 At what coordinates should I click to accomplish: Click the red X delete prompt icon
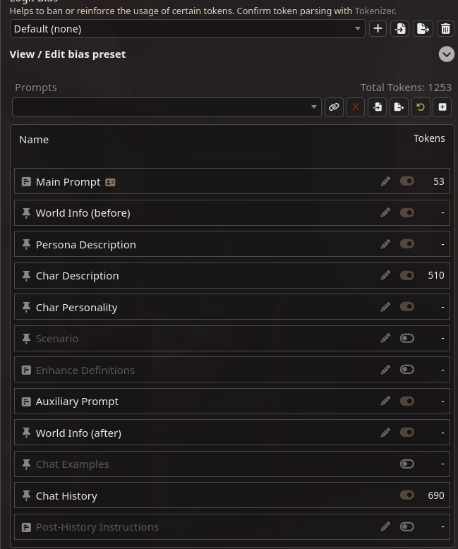point(356,107)
